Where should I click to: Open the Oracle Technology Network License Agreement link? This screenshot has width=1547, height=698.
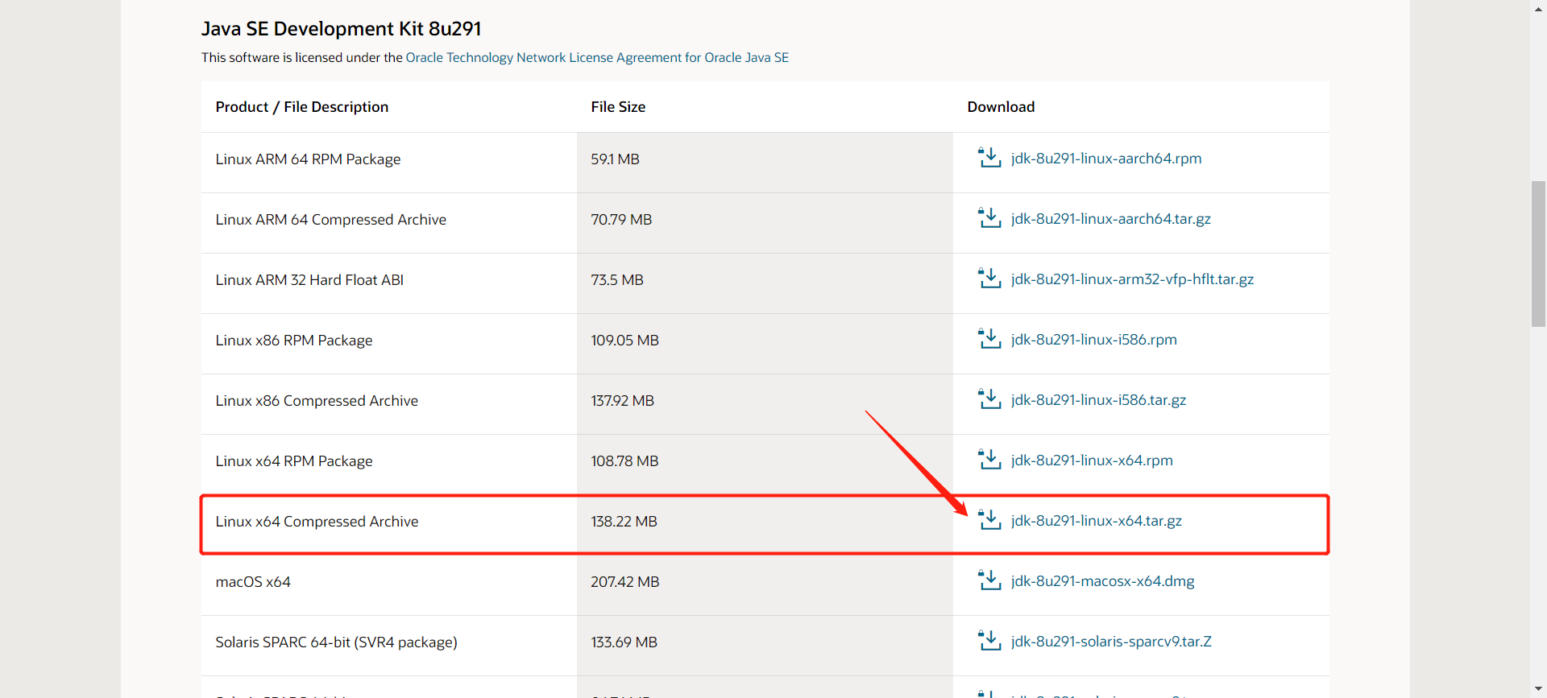point(597,57)
